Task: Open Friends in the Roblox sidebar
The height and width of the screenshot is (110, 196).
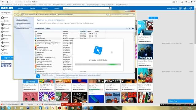Action: 5,28
